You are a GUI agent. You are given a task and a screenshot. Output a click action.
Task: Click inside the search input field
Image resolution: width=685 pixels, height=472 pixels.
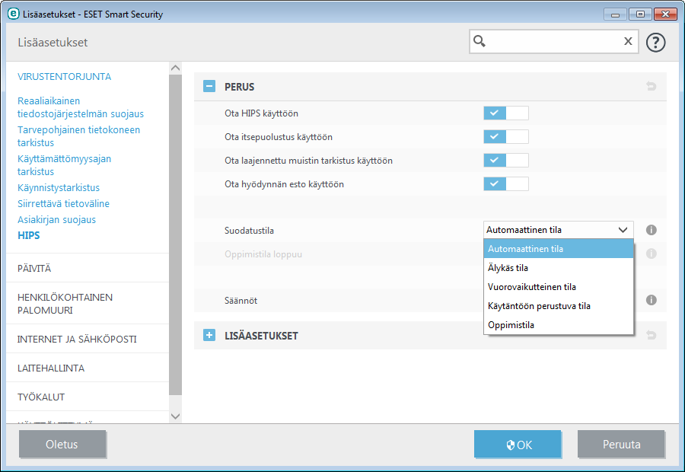coord(554,42)
